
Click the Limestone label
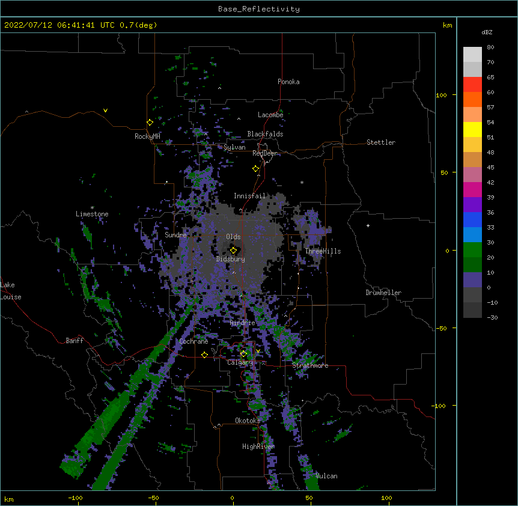click(x=92, y=214)
